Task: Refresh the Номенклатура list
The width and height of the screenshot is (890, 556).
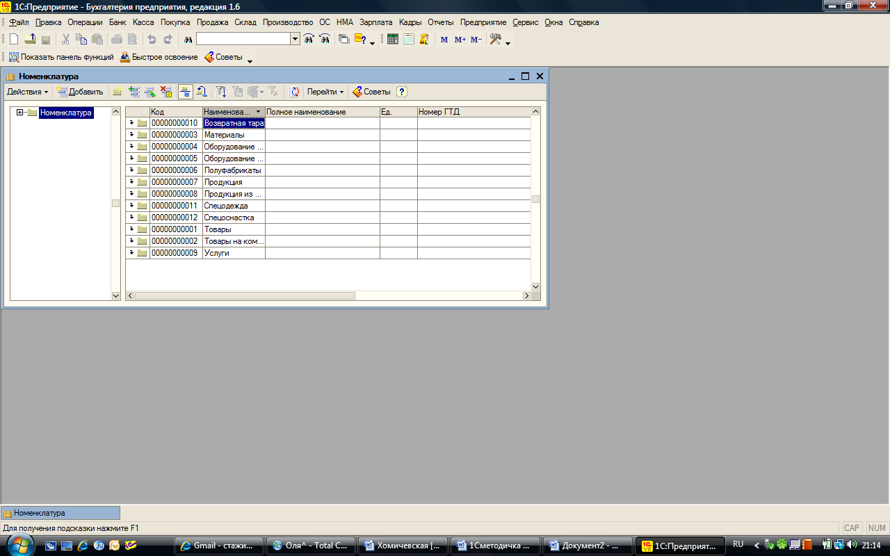Action: click(295, 91)
